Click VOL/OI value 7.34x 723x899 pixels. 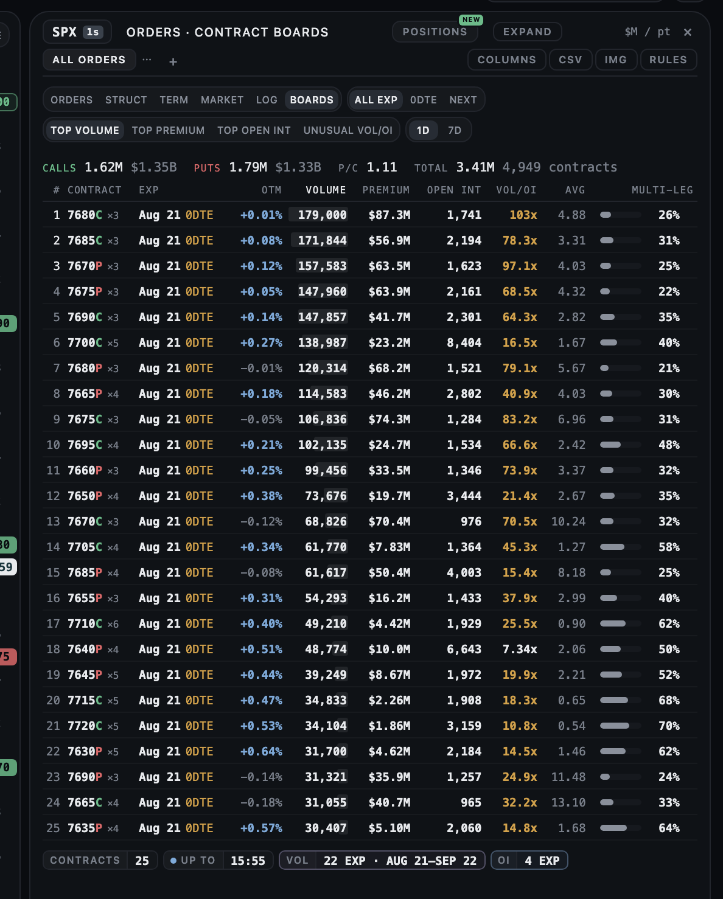pos(520,650)
